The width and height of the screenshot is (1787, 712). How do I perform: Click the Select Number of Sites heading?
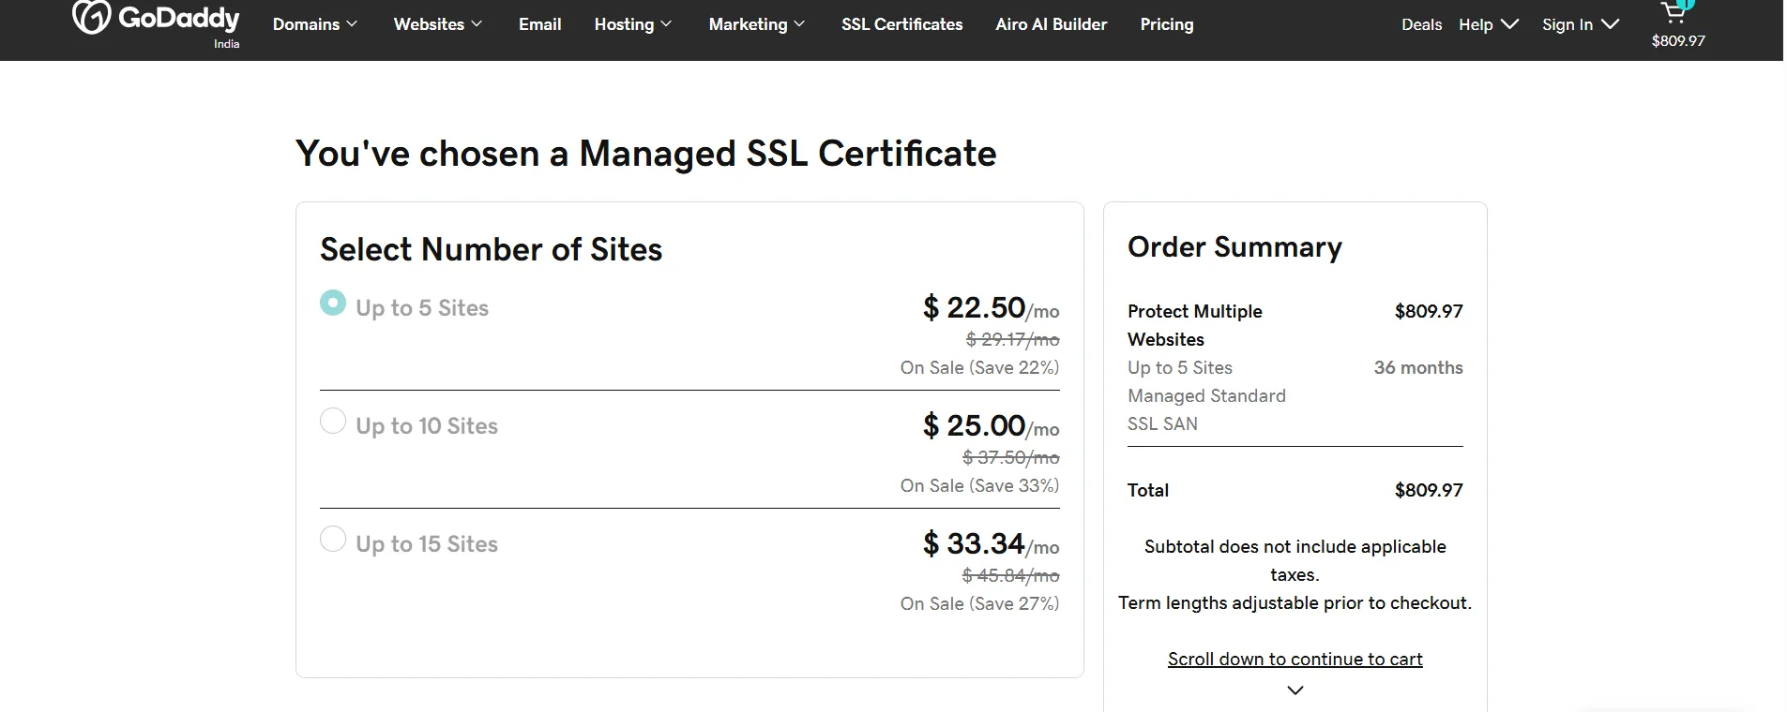click(x=492, y=249)
